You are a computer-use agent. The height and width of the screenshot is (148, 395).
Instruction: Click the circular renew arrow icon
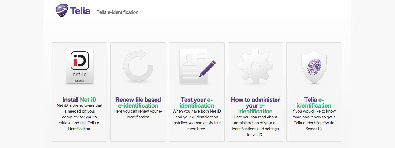pyautogui.click(x=138, y=66)
